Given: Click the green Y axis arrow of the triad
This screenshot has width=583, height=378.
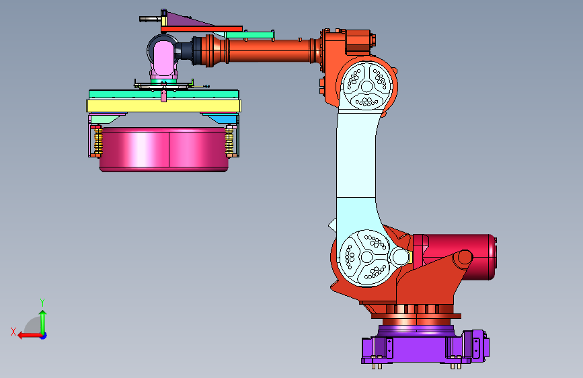Looking at the screenshot, I should (x=43, y=322).
